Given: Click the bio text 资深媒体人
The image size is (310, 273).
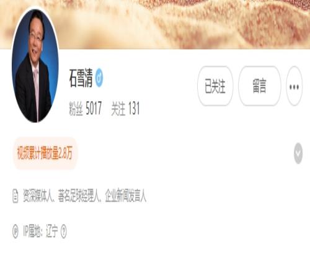Looking at the screenshot, I should pos(38,195).
